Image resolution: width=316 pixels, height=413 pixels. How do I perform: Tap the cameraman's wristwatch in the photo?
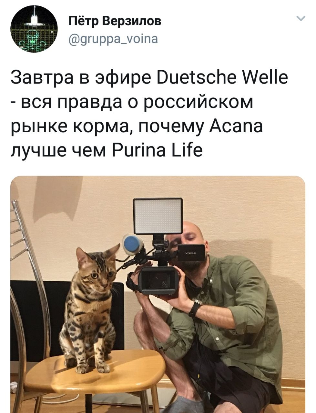pos(195,307)
